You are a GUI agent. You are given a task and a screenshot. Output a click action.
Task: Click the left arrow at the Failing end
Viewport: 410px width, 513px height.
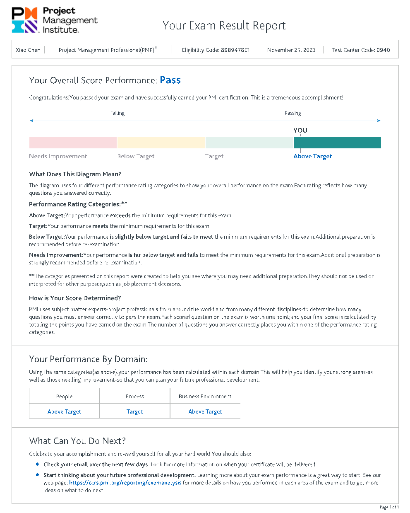pyautogui.click(x=32, y=121)
